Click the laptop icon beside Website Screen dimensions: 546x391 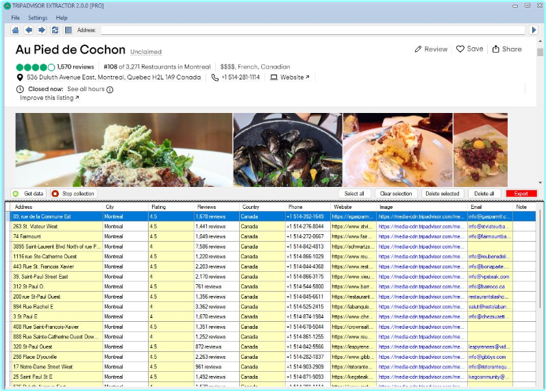(x=274, y=77)
